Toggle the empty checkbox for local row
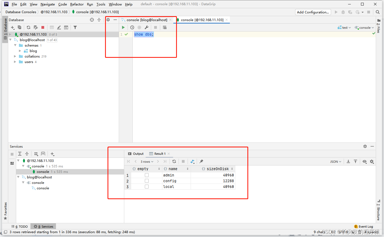Screen dimensions: 384x237 coord(147,187)
